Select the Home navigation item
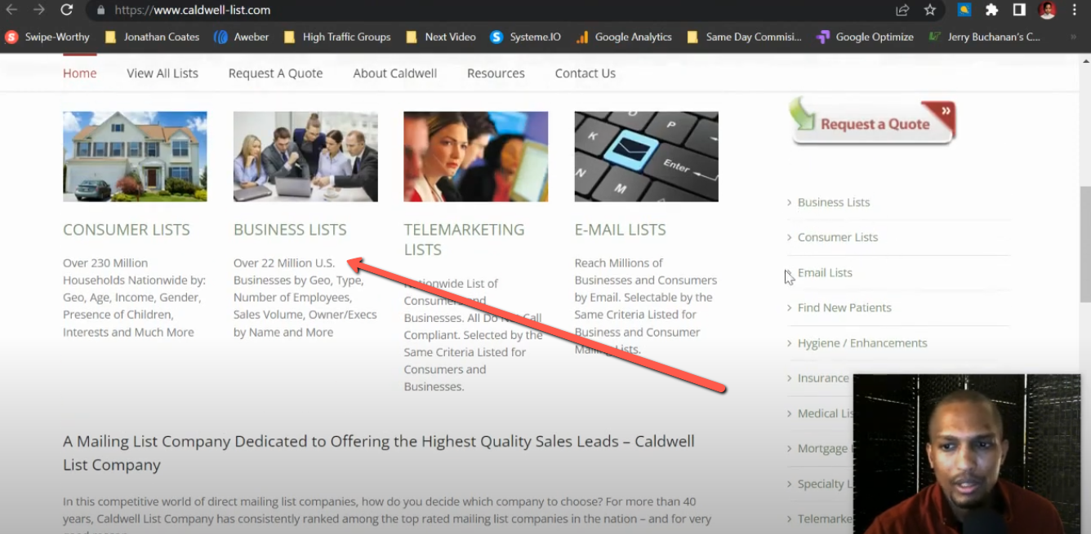 (x=79, y=73)
